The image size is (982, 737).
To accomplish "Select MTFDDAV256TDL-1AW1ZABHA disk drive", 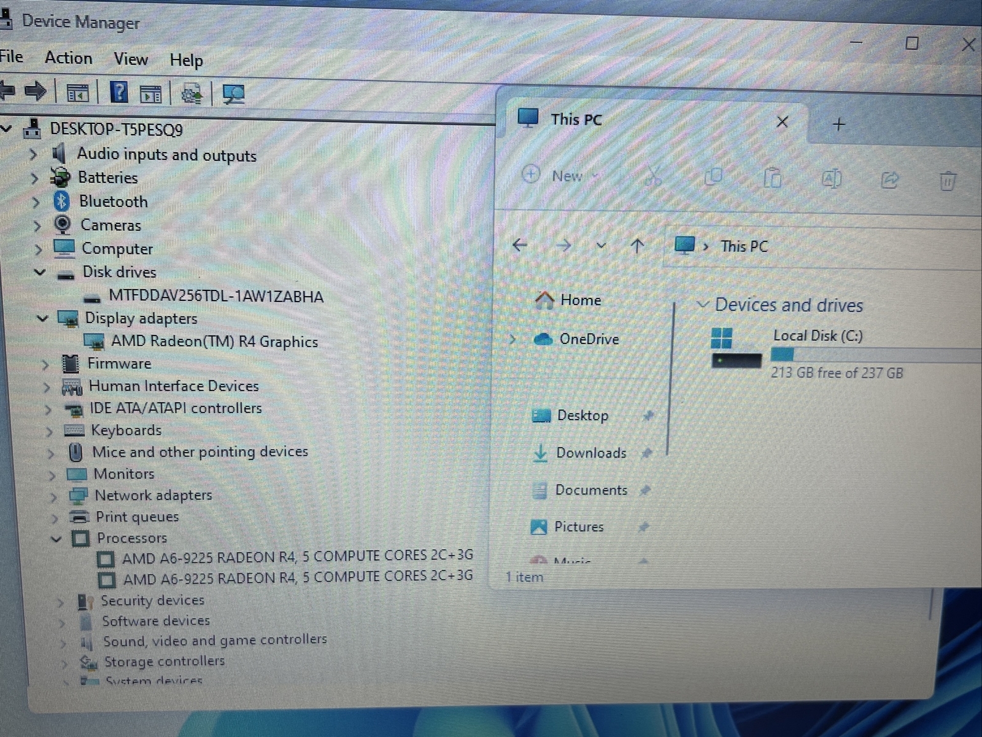I will [215, 296].
